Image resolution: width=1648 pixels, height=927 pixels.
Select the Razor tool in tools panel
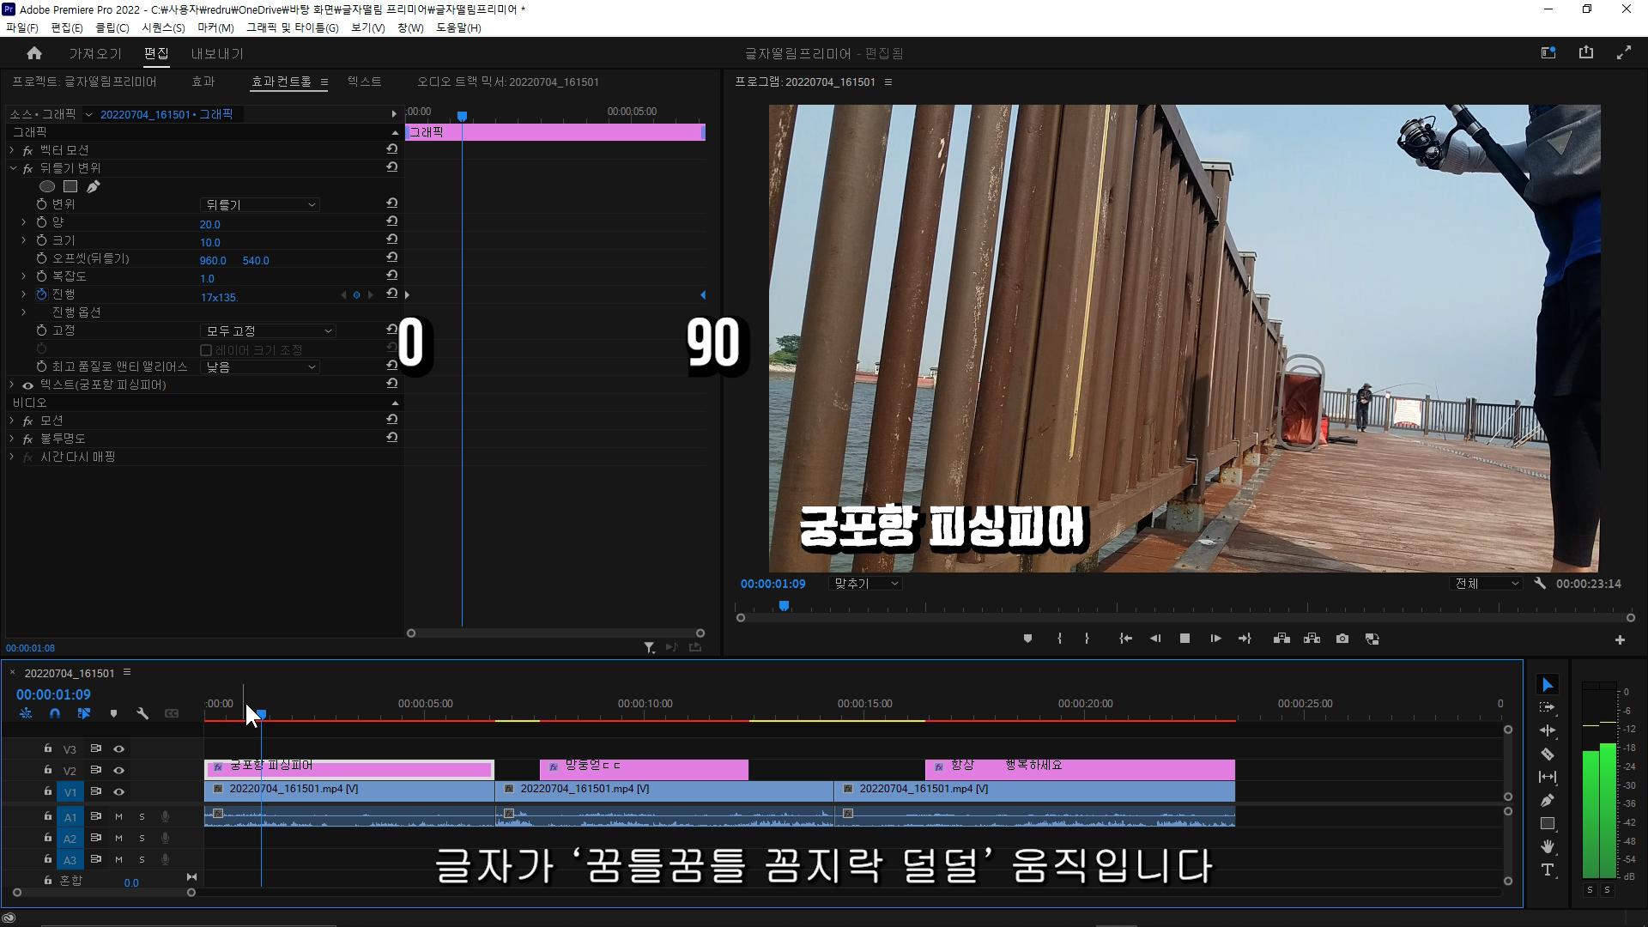[1547, 754]
